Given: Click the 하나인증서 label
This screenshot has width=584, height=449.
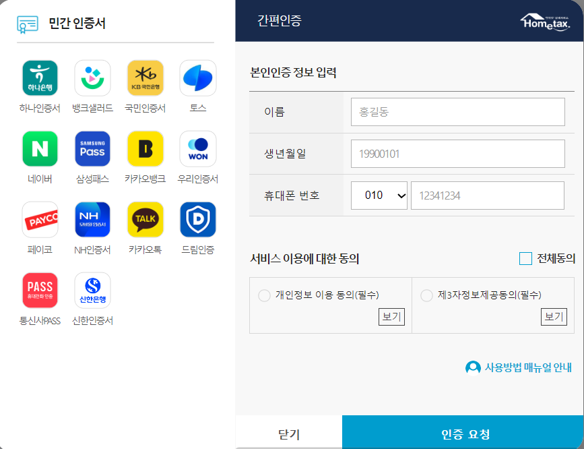Looking at the screenshot, I should point(40,108).
